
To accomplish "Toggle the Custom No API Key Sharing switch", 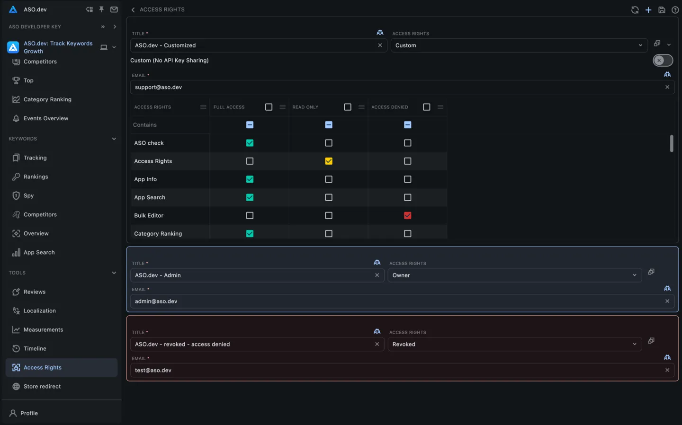I will [662, 61].
